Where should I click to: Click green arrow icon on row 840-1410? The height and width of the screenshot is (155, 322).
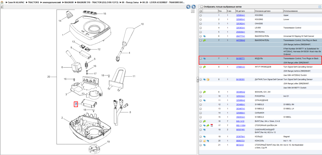click(204, 121)
